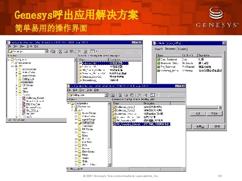Click the Cut scissors icon in Calling Lists window
The width and height of the screenshot is (242, 181).
[x=120, y=95]
